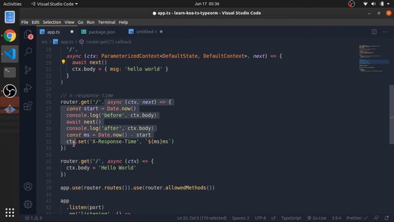The height and width of the screenshot is (222, 394).
Task: Click the blue arrows dock icon below OBS
Action: coord(10,110)
